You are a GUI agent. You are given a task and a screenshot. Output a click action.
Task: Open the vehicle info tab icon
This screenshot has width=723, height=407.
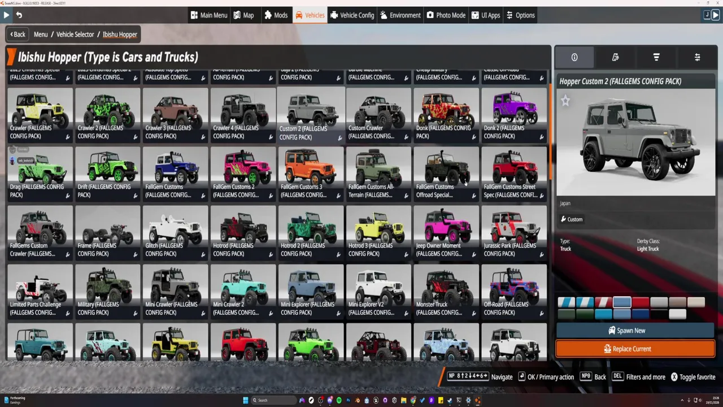(x=574, y=57)
